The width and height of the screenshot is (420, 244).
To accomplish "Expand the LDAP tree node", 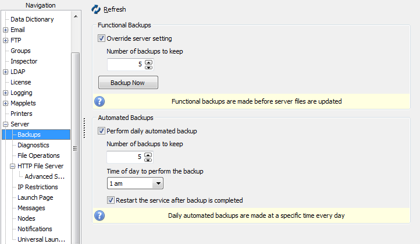I will click(x=6, y=72).
